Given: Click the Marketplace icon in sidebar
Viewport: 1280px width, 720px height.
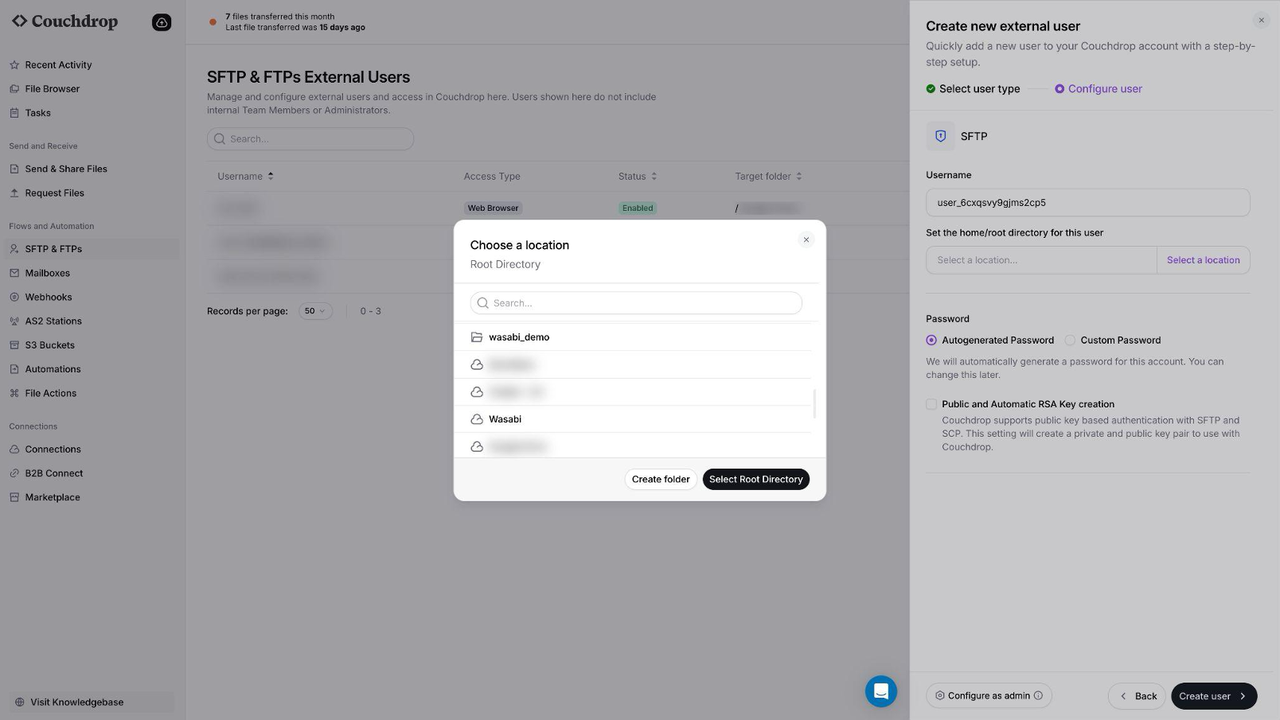Looking at the screenshot, I should click(x=14, y=497).
